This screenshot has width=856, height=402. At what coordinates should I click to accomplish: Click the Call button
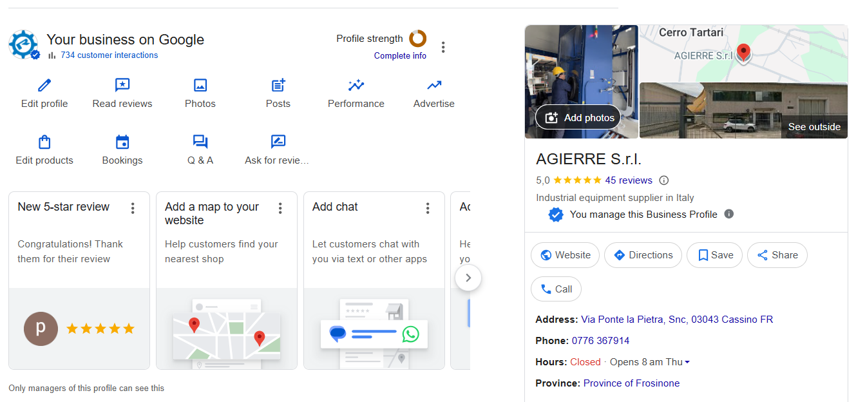[x=556, y=289]
